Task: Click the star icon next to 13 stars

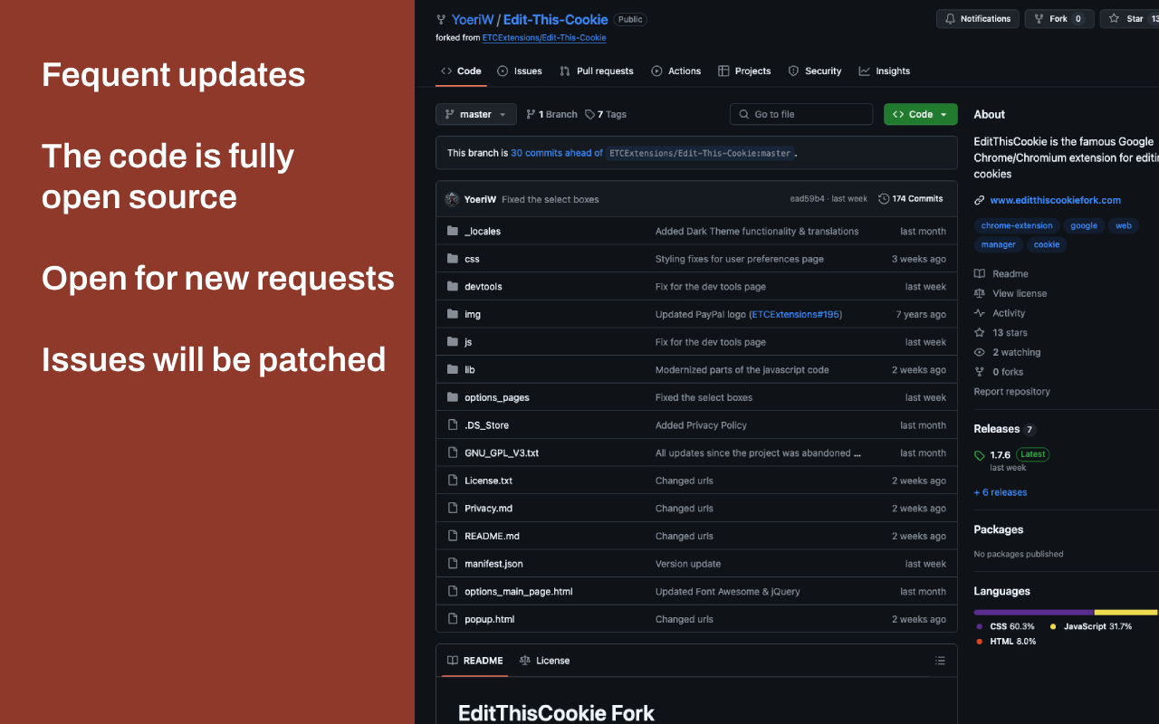Action: pos(979,333)
